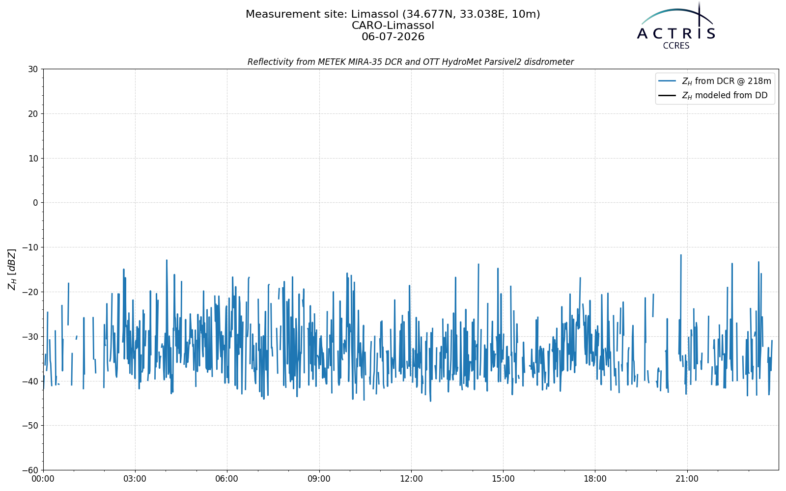Click the y-axis tick label '−50'
The image size is (786, 491).
pyautogui.click(x=29, y=426)
